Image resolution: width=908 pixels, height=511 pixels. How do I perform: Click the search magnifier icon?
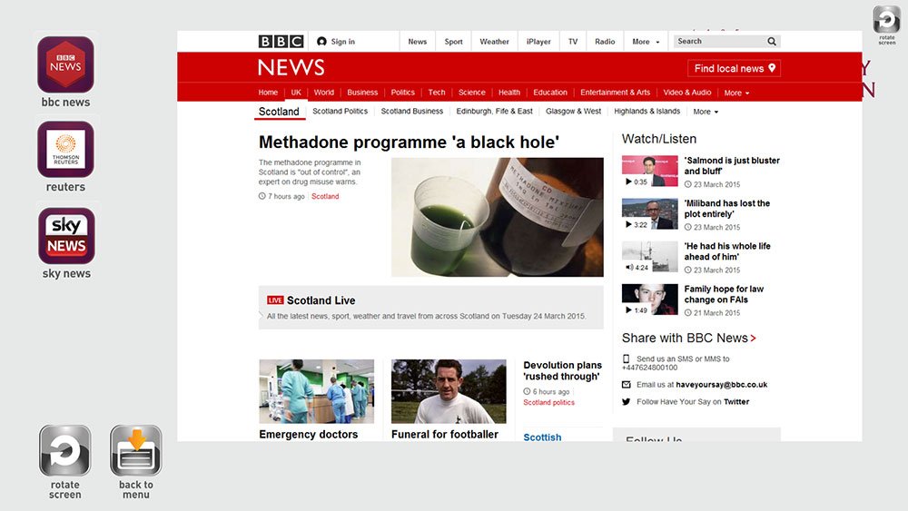(x=771, y=41)
